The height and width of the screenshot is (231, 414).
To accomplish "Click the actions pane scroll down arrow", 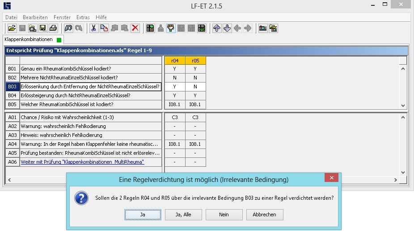I will pyautogui.click(x=403, y=173).
